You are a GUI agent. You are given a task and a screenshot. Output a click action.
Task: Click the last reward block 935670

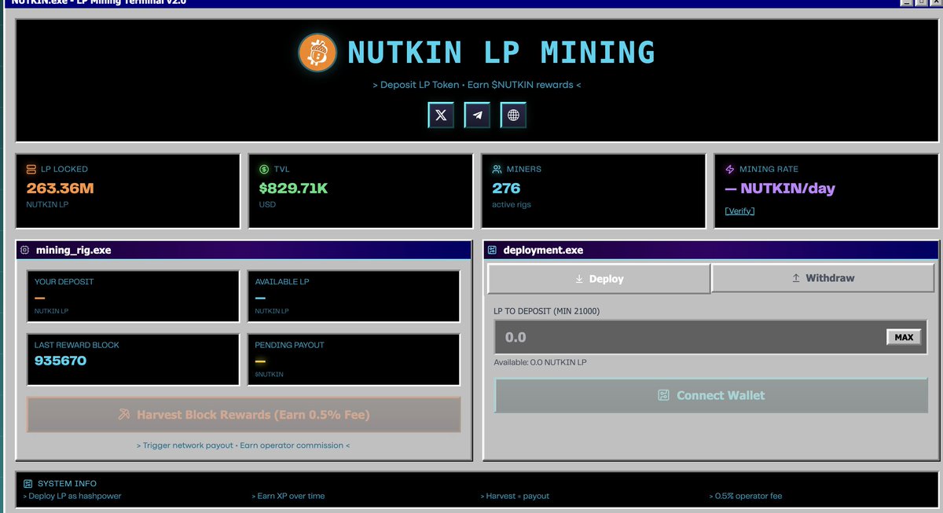[61, 361]
